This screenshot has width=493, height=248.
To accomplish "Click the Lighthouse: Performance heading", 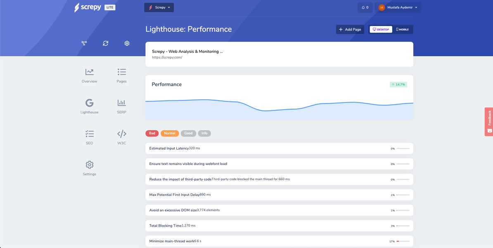I will point(189,29).
